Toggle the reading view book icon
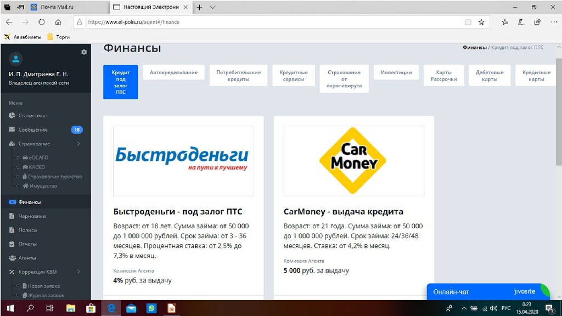Image resolution: width=562 pixels, height=316 pixels. (468, 22)
